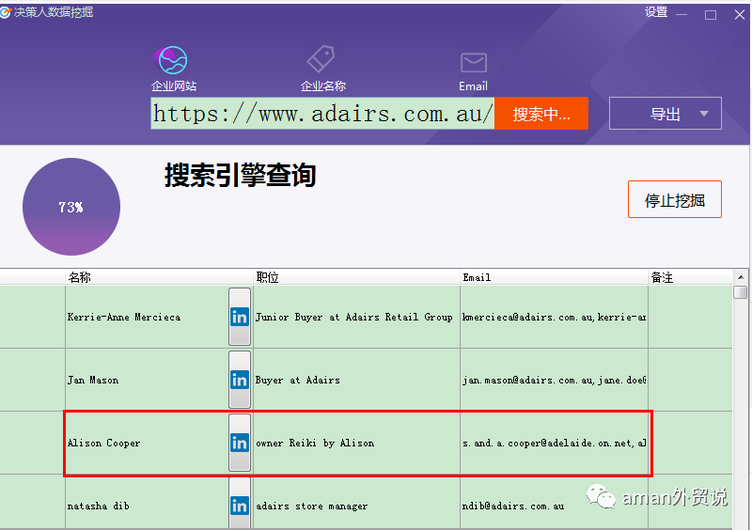The width and height of the screenshot is (752, 530).
Task: Click the orange 搜索中... button
Action: [541, 113]
